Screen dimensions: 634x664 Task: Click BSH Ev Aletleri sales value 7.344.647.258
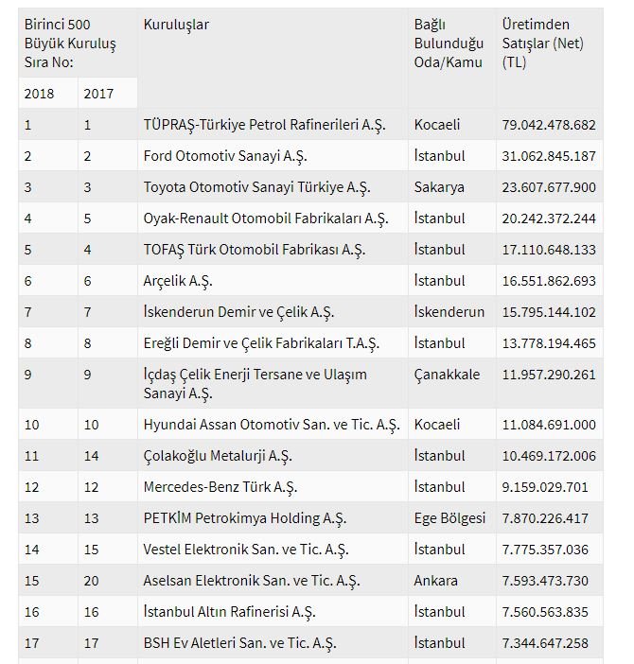coord(545,643)
